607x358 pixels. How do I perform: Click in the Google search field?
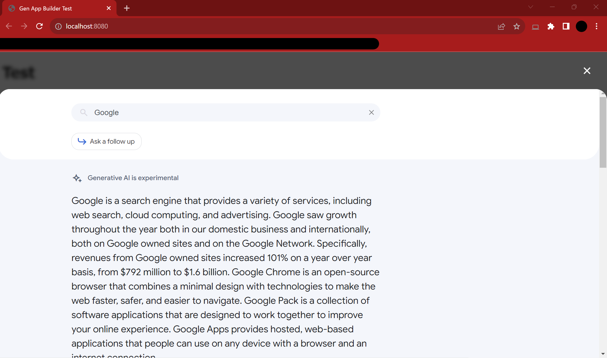tap(222, 113)
